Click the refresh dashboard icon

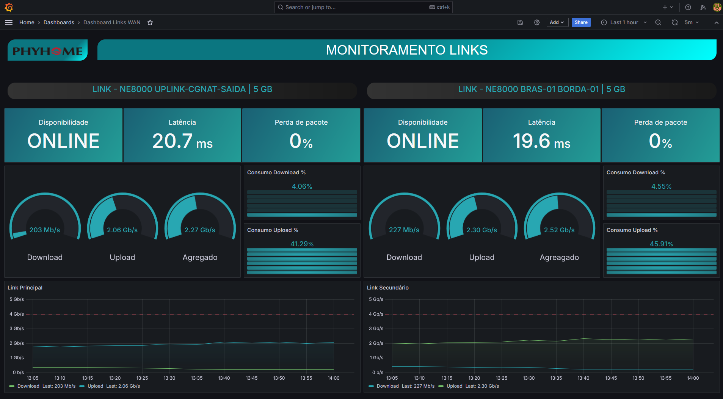(675, 22)
